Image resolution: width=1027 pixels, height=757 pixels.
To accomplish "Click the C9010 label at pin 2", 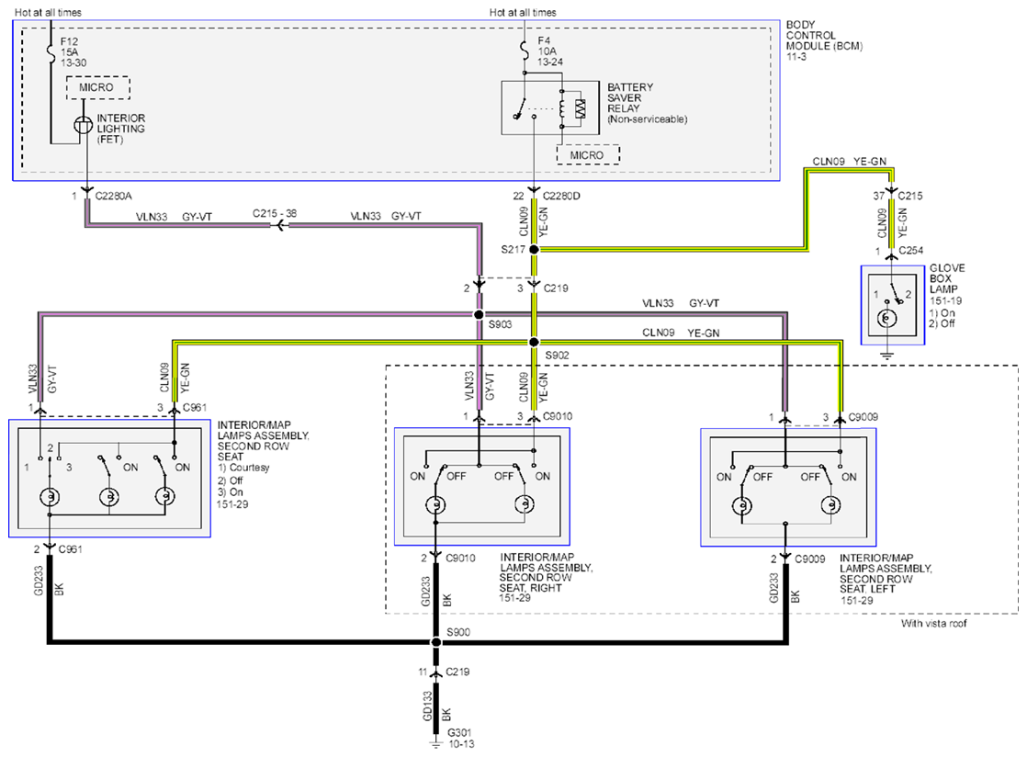I will tap(460, 558).
